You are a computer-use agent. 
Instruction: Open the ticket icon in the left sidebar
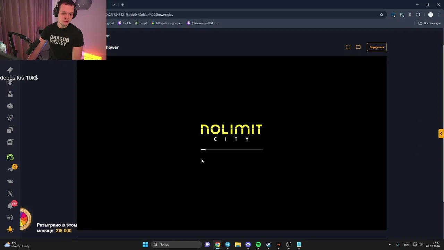[10, 70]
